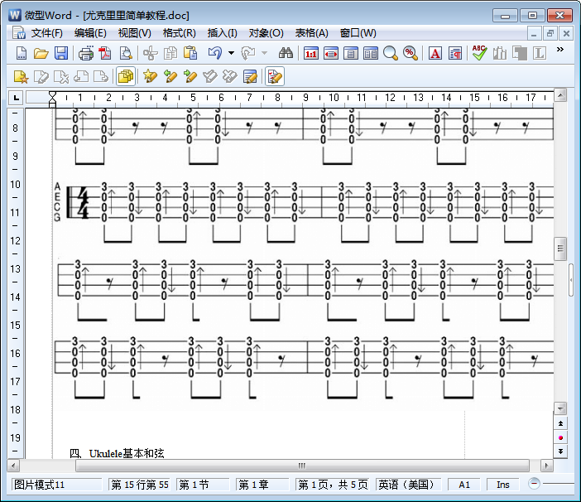The height and width of the screenshot is (502, 581).
Task: Click the grayed redo arrow icon
Action: 248,53
